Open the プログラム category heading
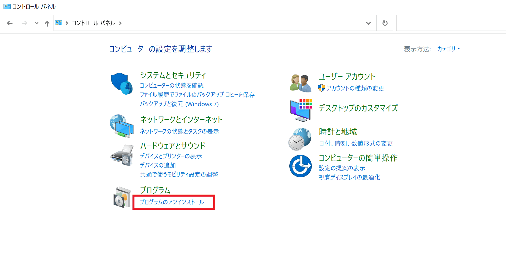The width and height of the screenshot is (506, 264). click(155, 190)
